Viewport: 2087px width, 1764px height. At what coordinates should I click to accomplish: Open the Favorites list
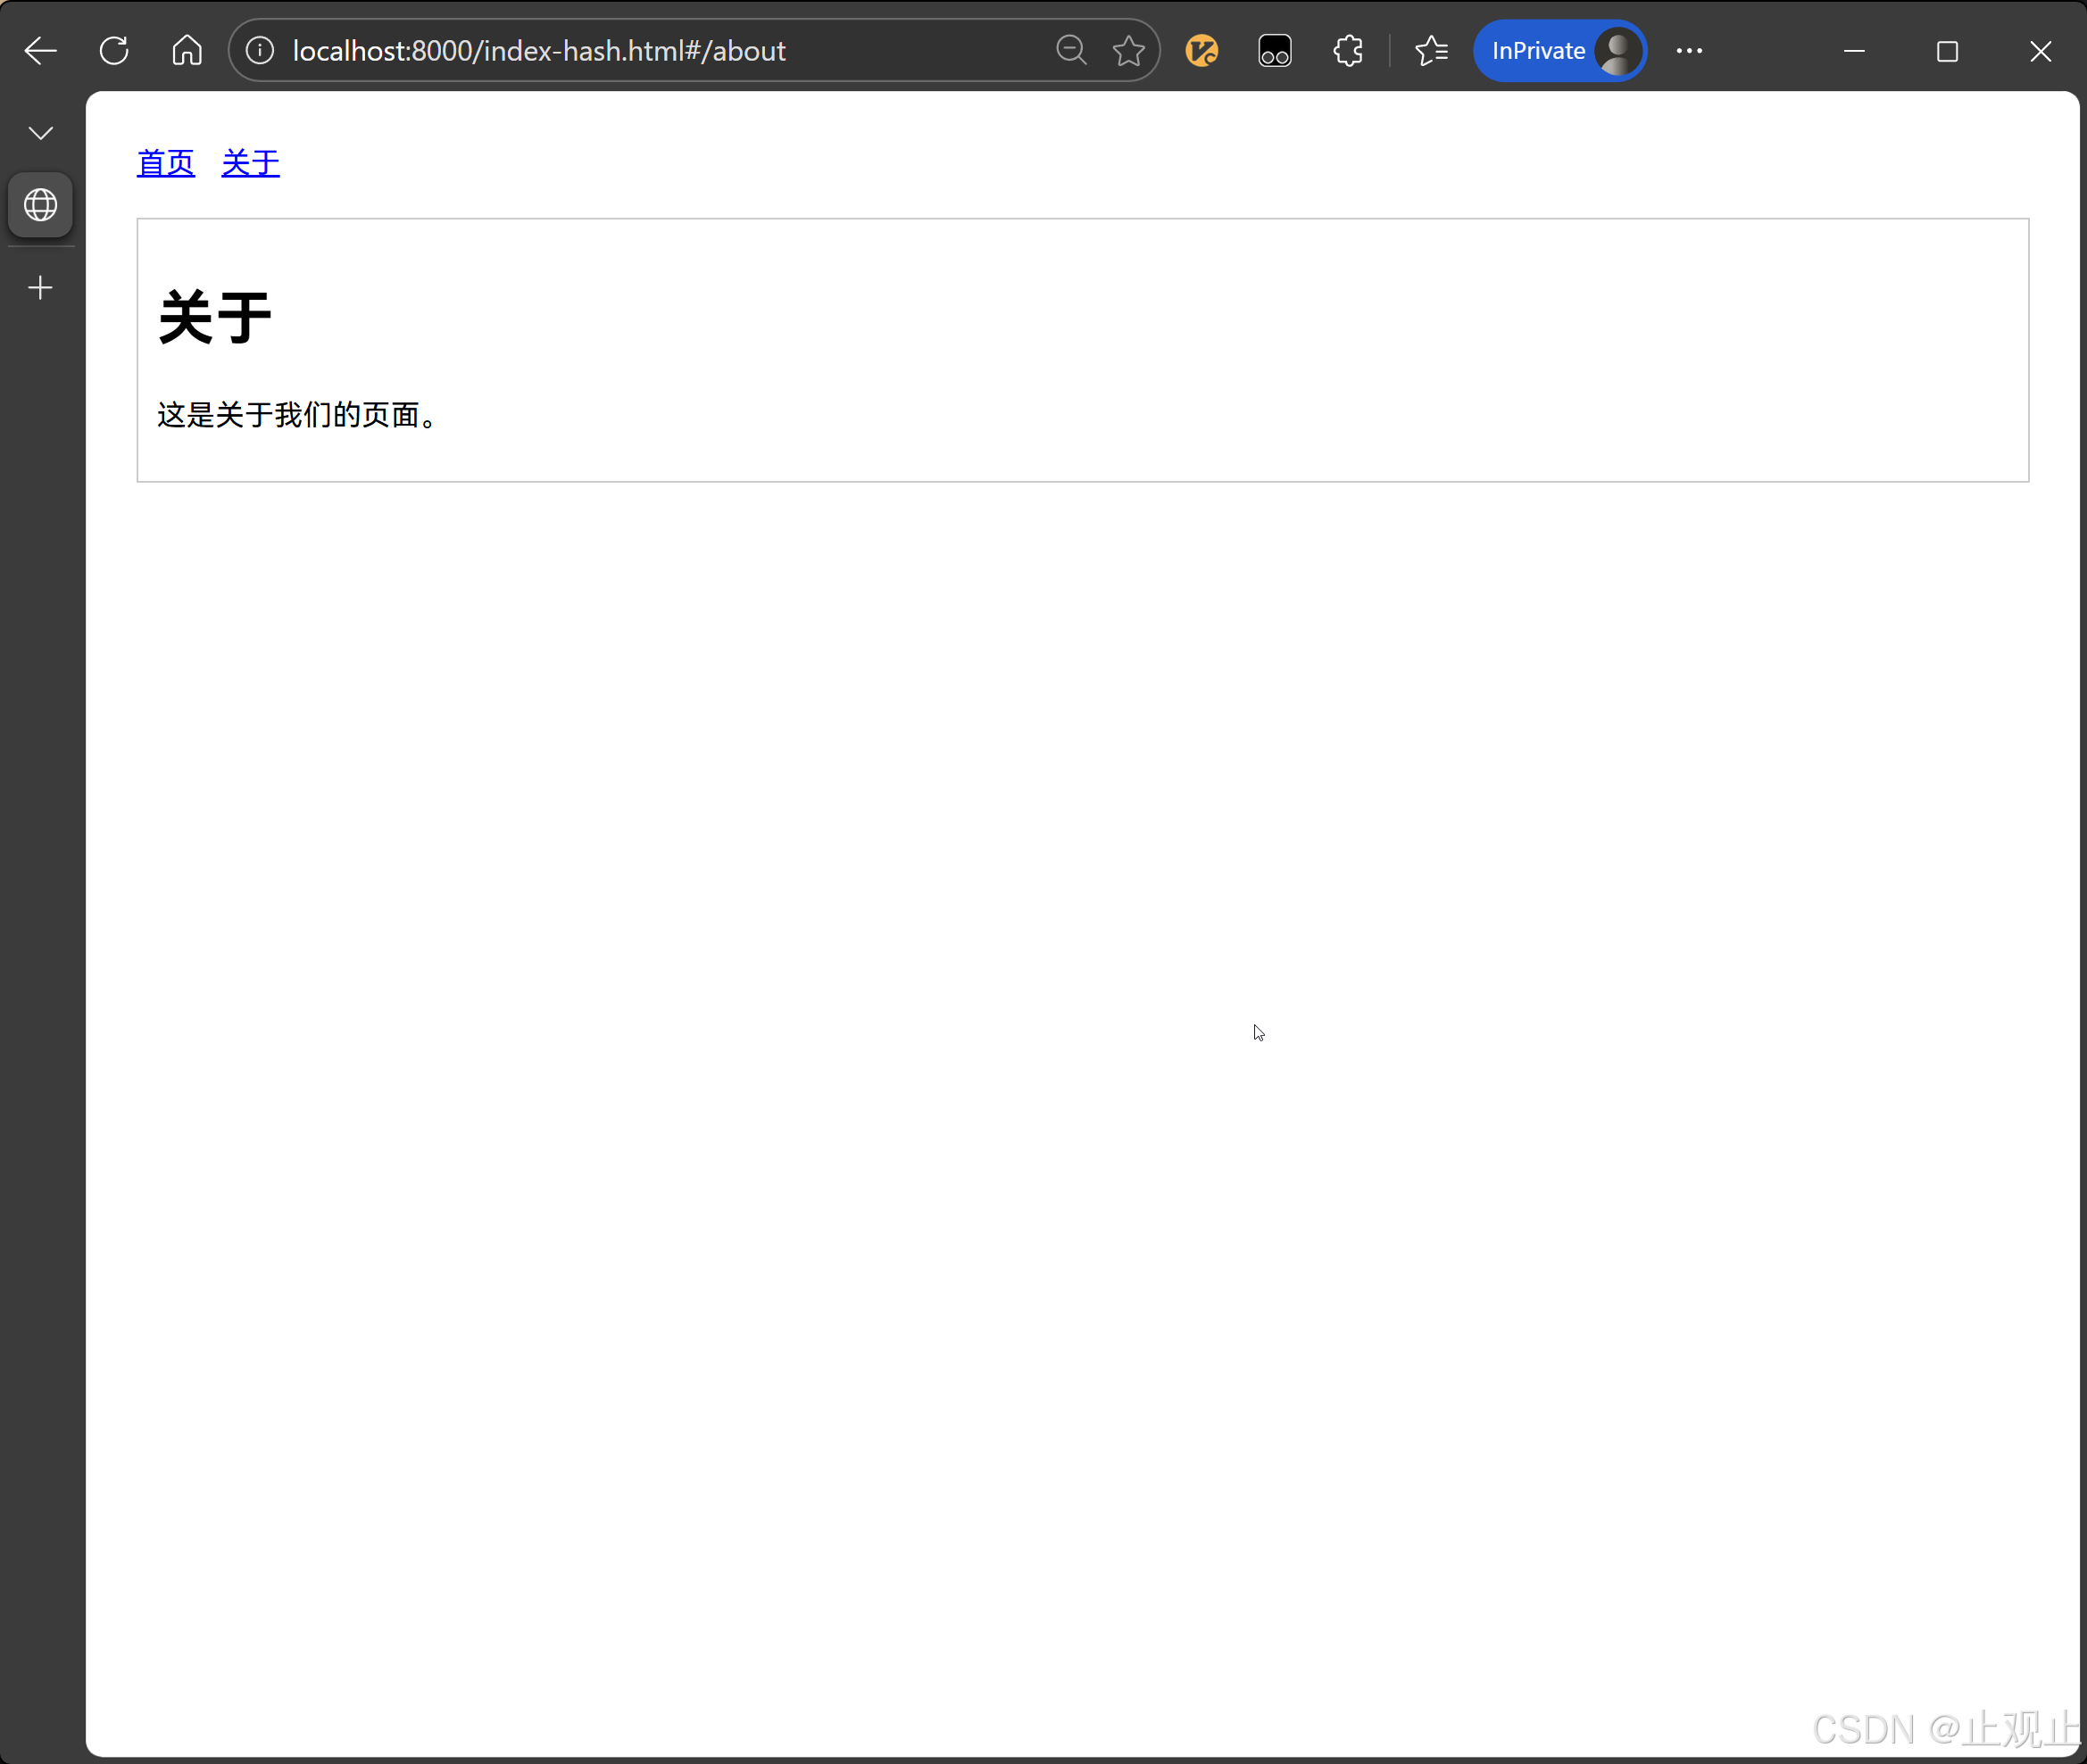tap(1431, 50)
